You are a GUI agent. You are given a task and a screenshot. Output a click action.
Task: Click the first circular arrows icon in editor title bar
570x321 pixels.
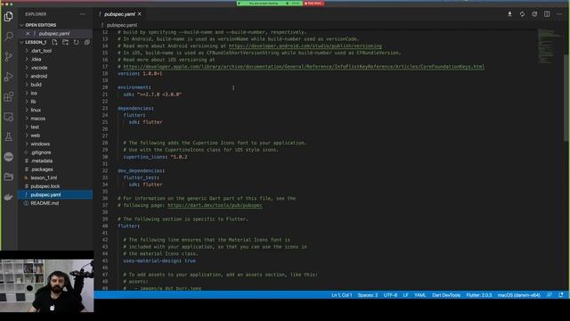coord(522,14)
